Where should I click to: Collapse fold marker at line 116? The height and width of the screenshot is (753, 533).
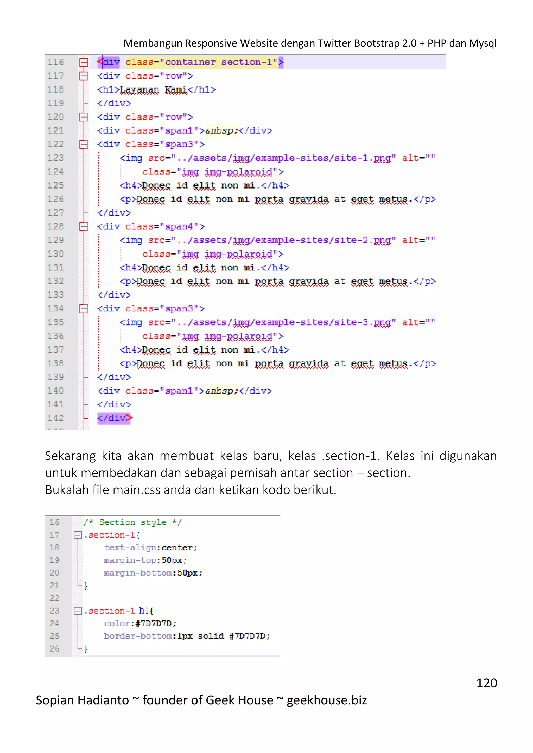(84, 62)
